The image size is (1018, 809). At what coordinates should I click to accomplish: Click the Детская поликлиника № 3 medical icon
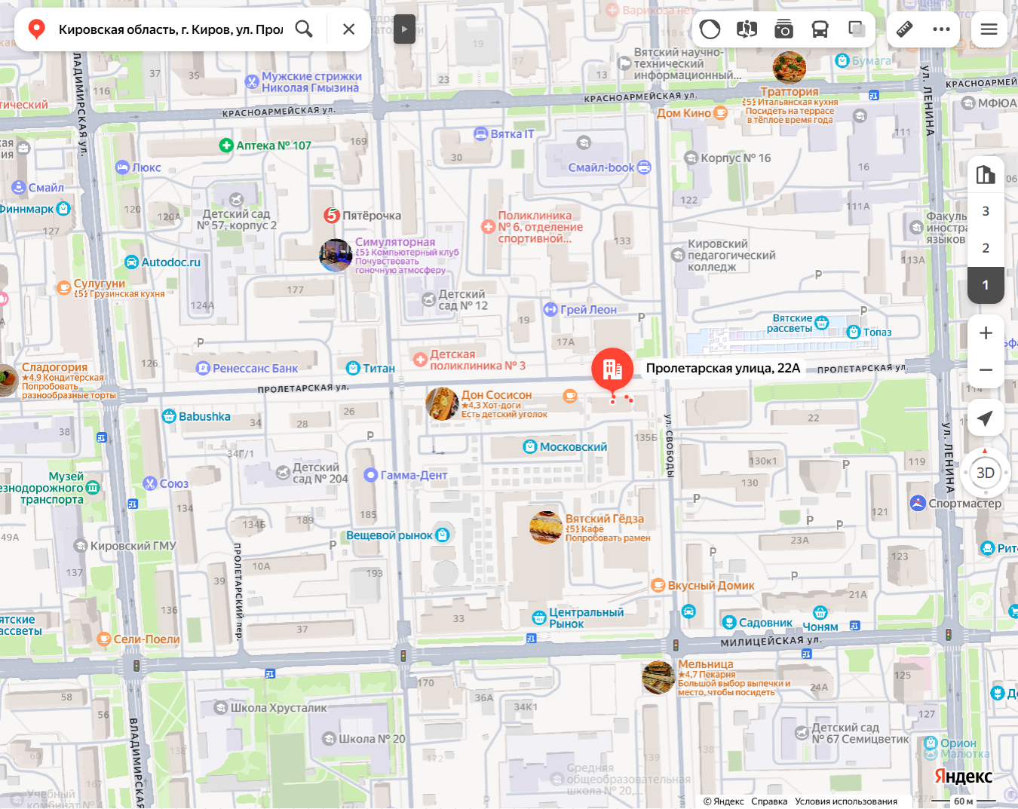pos(421,360)
